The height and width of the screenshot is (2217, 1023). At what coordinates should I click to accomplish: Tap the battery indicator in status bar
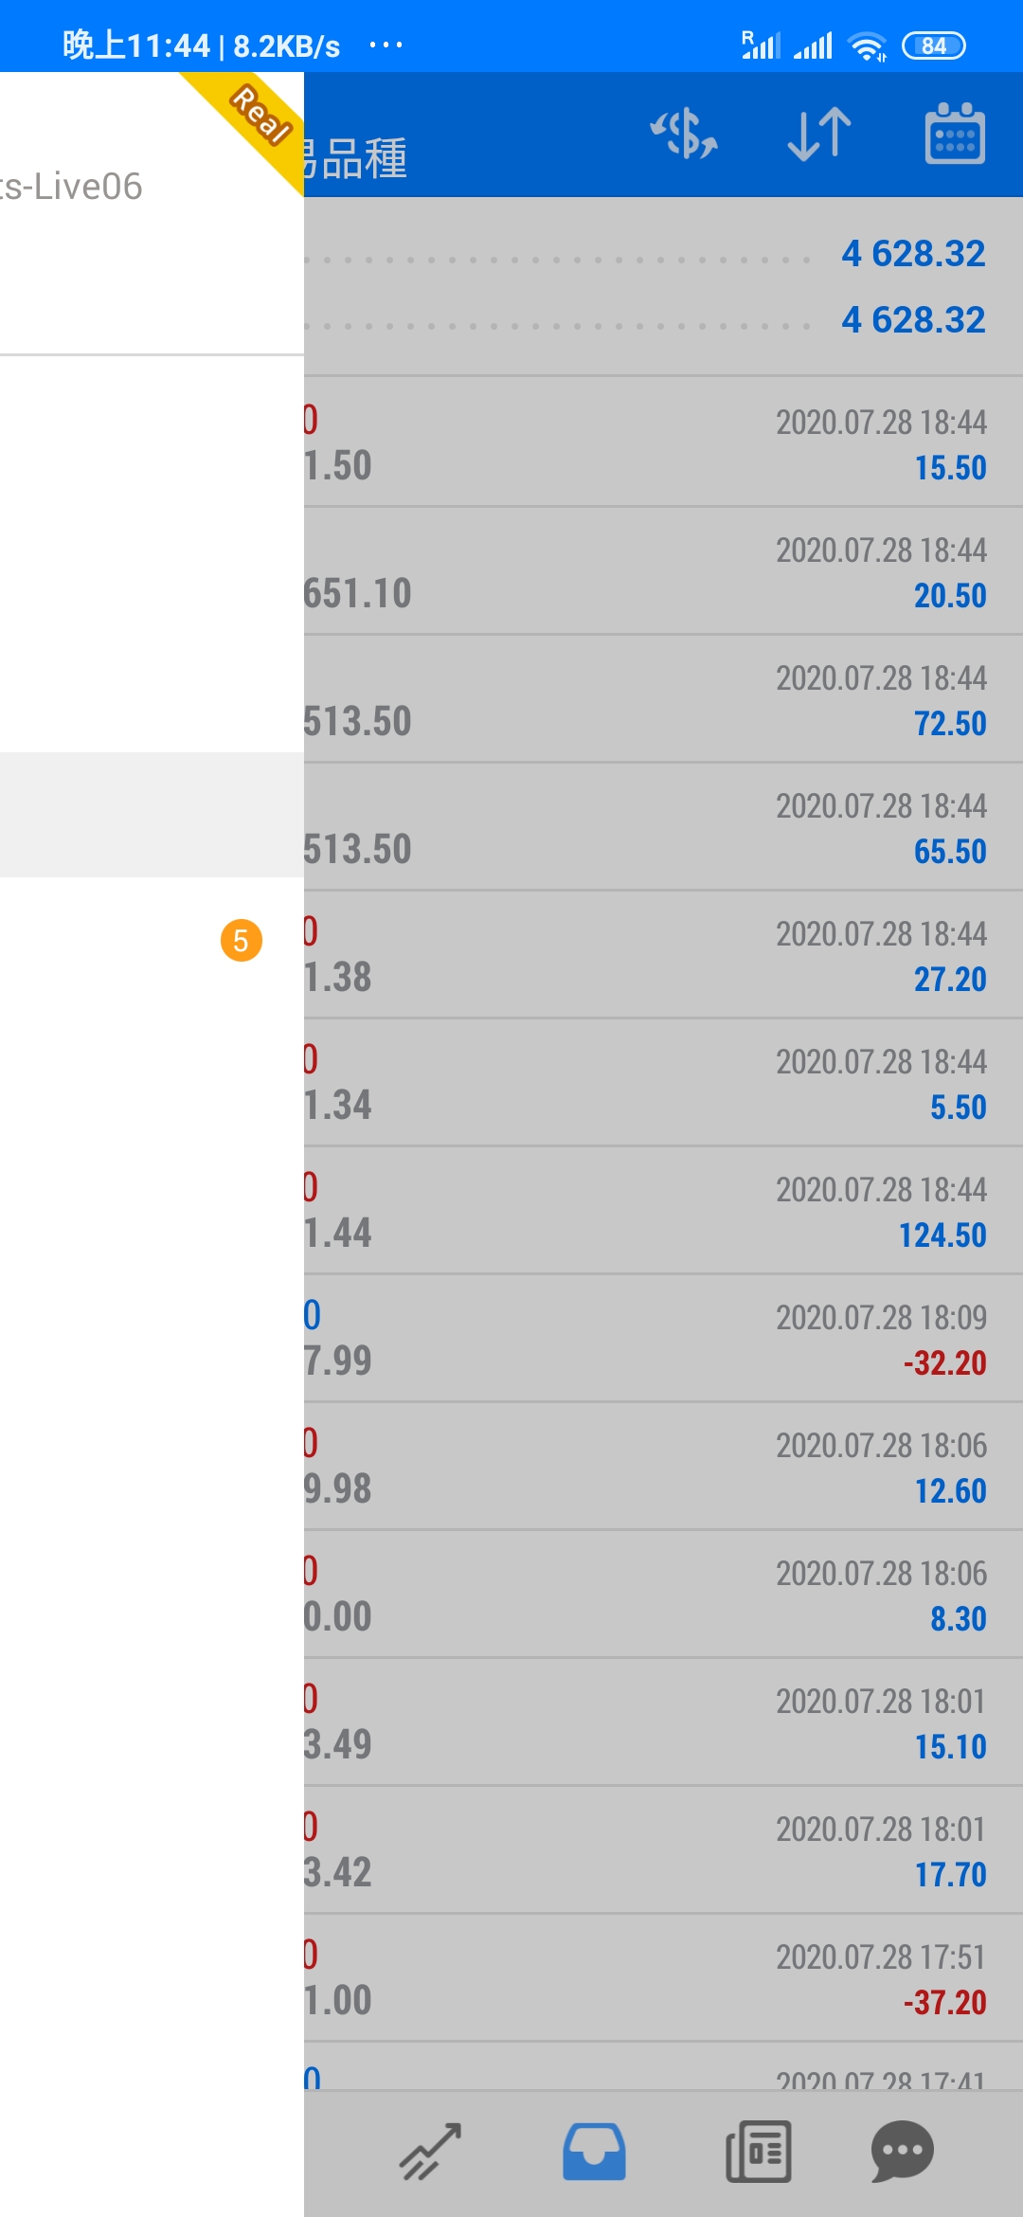(x=934, y=45)
